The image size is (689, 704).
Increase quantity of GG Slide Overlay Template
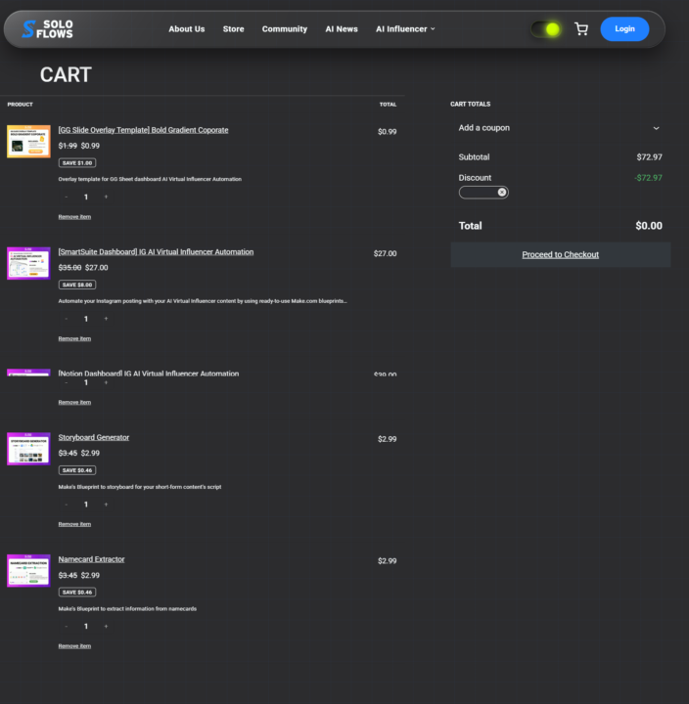point(106,197)
